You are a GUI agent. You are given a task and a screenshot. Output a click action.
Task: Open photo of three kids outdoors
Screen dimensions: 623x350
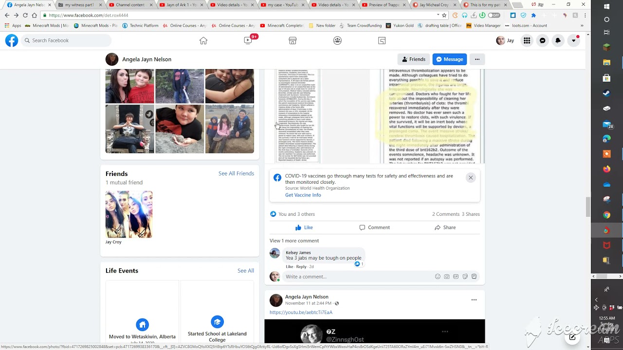[229, 129]
